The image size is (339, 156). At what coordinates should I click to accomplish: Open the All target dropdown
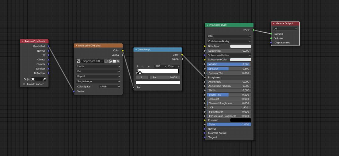pyautogui.click(x=285, y=29)
